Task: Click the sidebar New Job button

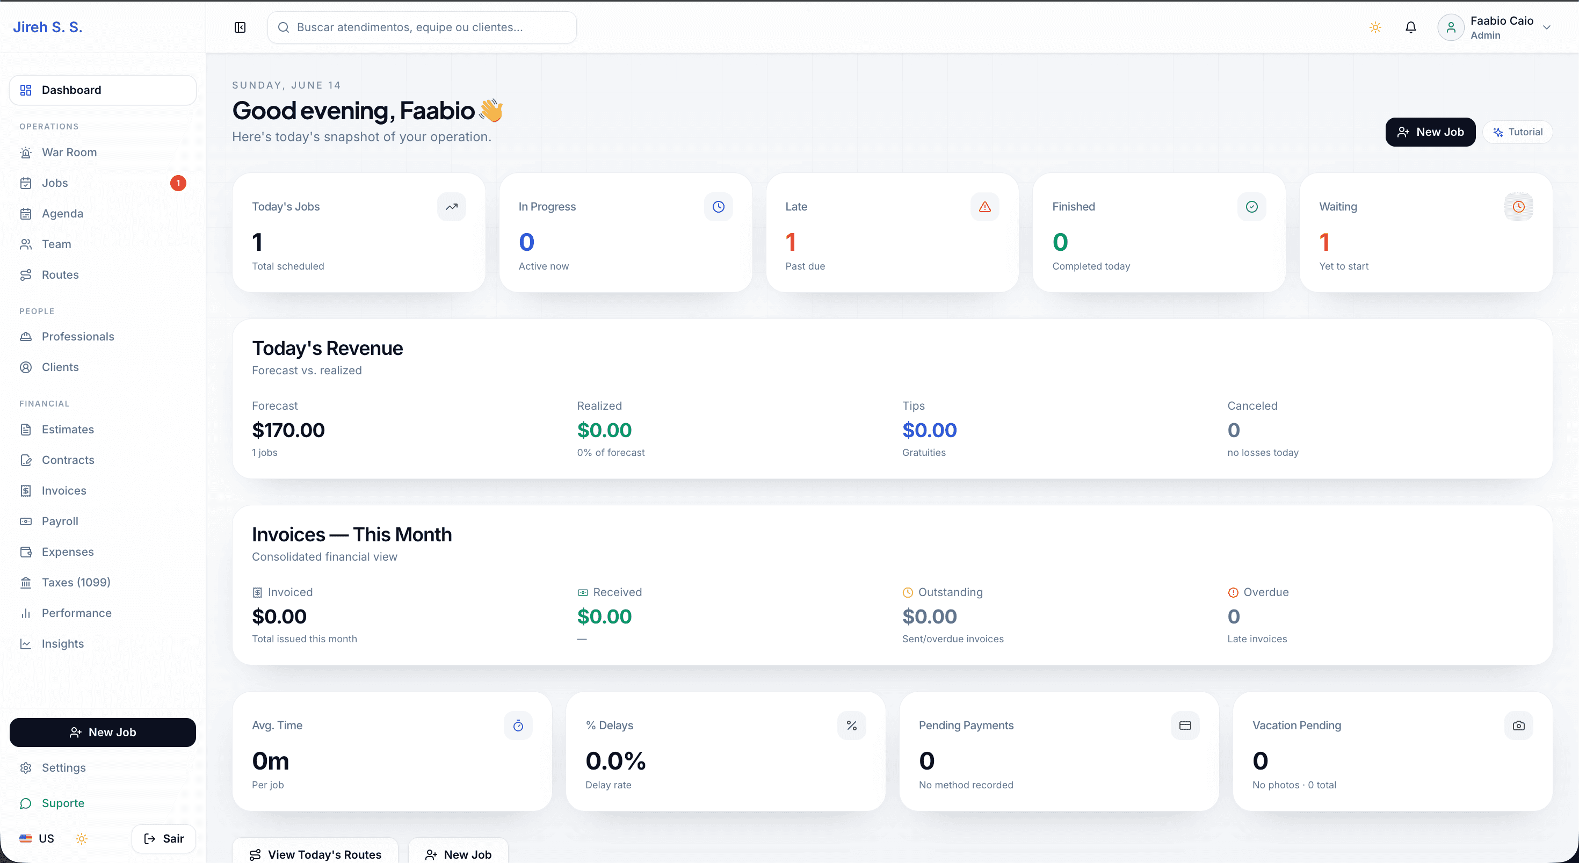Action: [103, 732]
